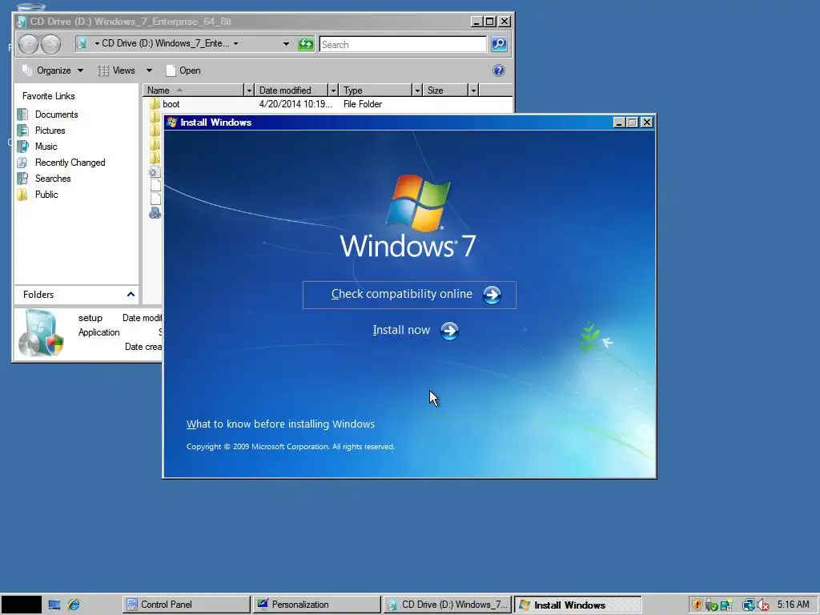The height and width of the screenshot is (615, 820).
Task: Open What to know before installing Windows
Action: pyautogui.click(x=280, y=424)
